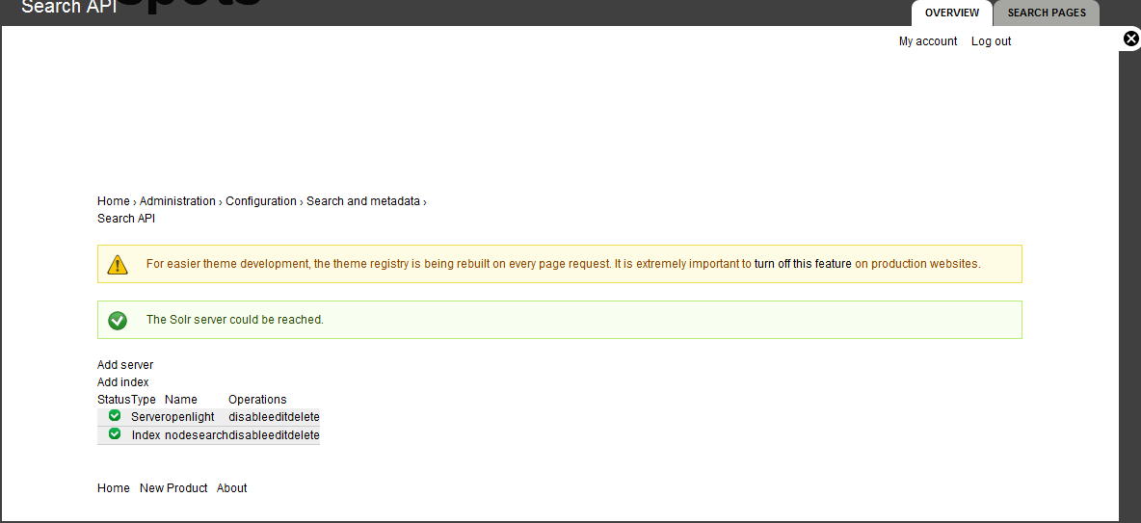Delete the nodesearch index
The height and width of the screenshot is (523, 1141).
305,435
